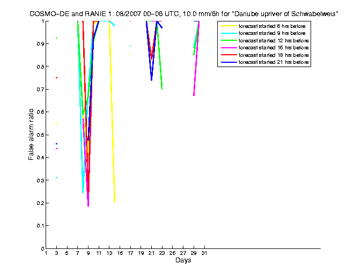Viewport: 354px width, 279px height.
Task: Click y-axis tick label 0.7
Action: click(x=40, y=90)
